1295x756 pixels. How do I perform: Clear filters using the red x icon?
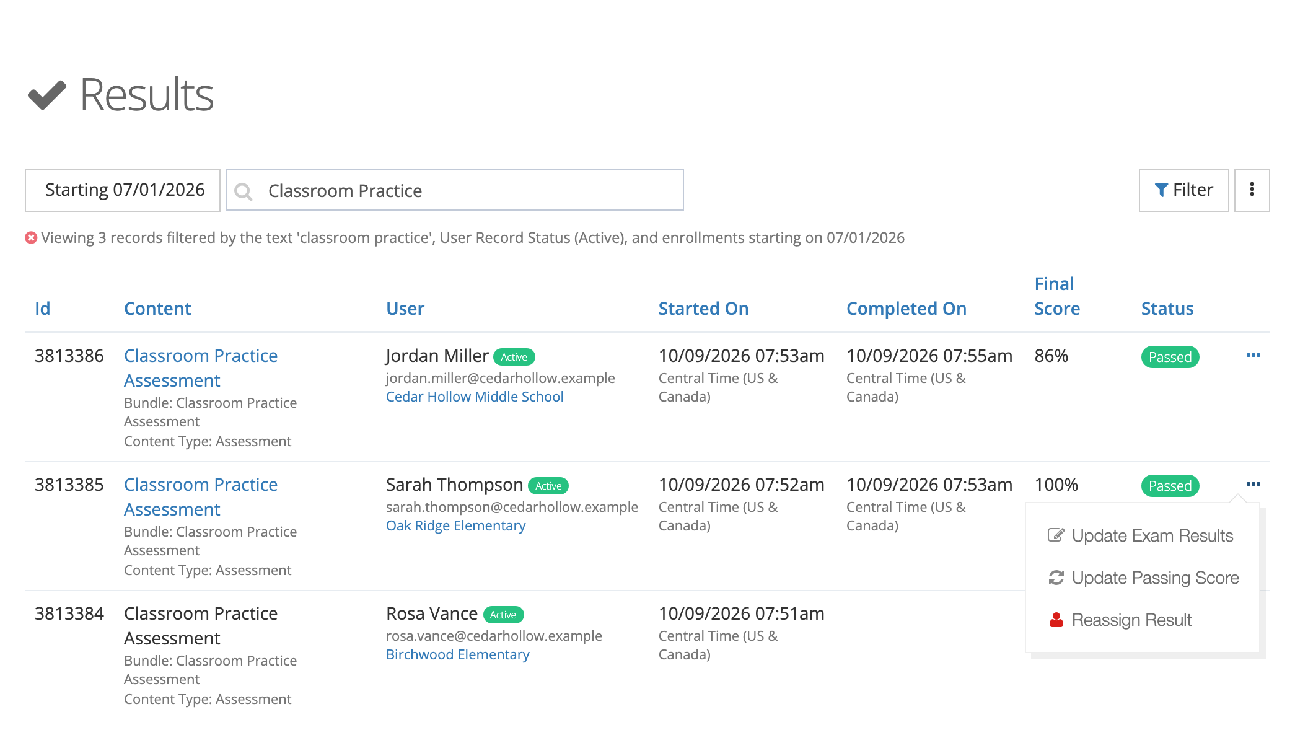[x=31, y=238]
